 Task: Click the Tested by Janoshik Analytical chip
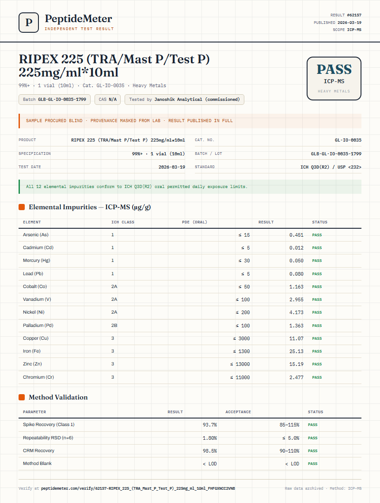184,100
